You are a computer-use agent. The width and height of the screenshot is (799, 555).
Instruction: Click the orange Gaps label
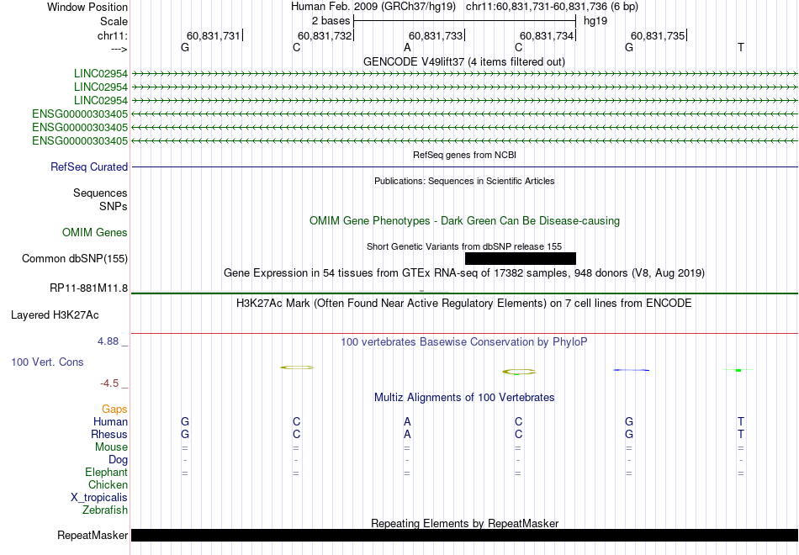coord(114,409)
